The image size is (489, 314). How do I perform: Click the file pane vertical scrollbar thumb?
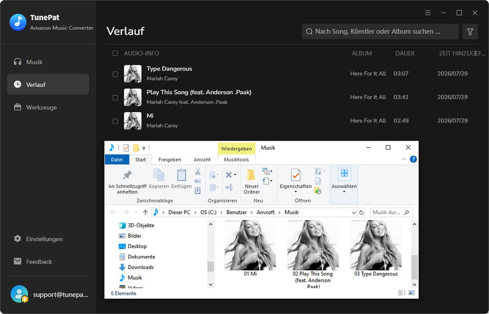pyautogui.click(x=414, y=267)
